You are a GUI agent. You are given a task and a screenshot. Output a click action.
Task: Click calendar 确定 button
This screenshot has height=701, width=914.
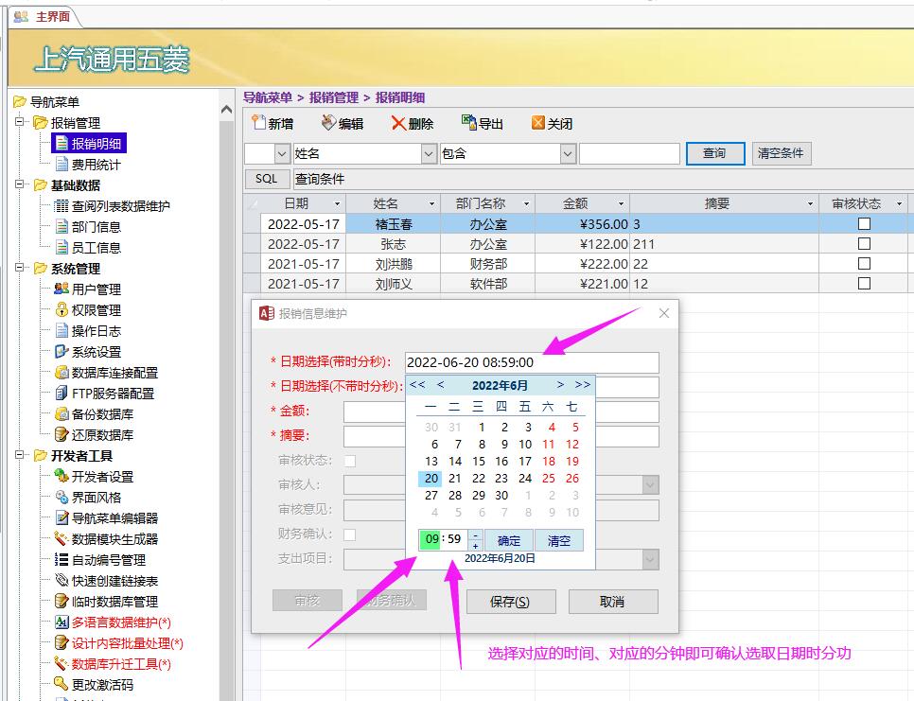509,540
